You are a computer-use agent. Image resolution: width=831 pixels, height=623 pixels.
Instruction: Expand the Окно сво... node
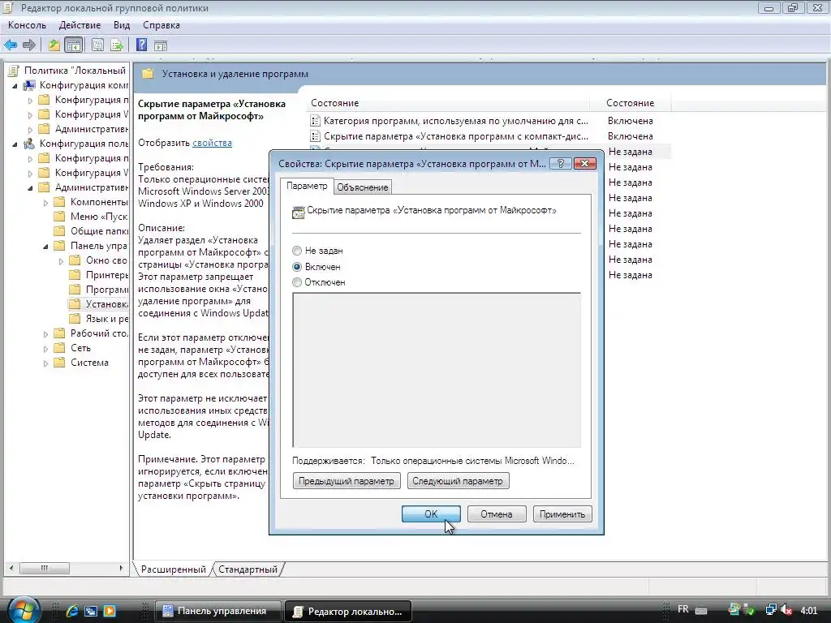pos(61,260)
